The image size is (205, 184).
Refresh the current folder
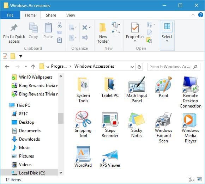click(x=139, y=67)
